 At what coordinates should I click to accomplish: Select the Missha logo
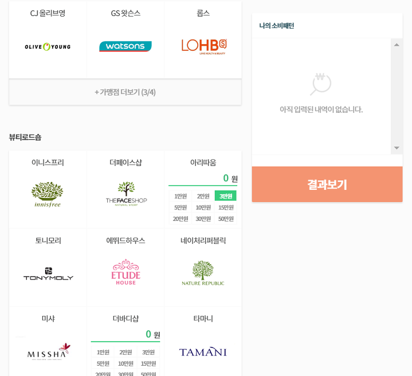click(x=49, y=351)
